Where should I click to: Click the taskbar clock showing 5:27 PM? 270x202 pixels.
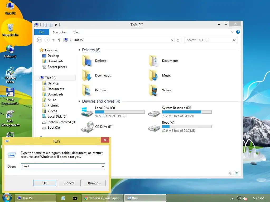[258, 198]
